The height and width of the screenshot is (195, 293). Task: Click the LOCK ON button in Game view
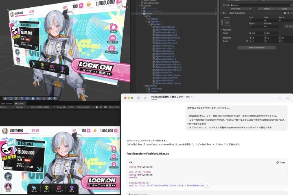point(101,182)
